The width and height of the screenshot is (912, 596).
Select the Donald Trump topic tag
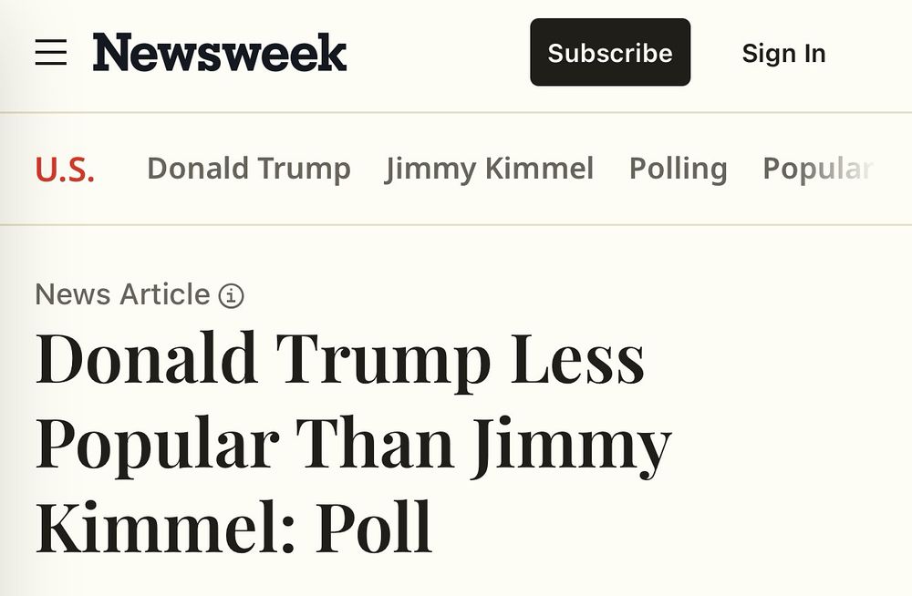pos(249,169)
